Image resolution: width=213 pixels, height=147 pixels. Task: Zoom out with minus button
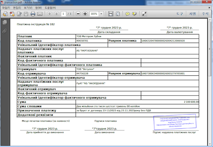pos(78,14)
